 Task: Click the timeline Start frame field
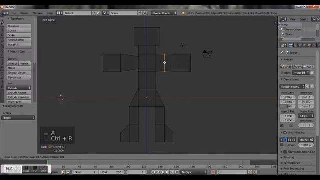click(x=85, y=172)
